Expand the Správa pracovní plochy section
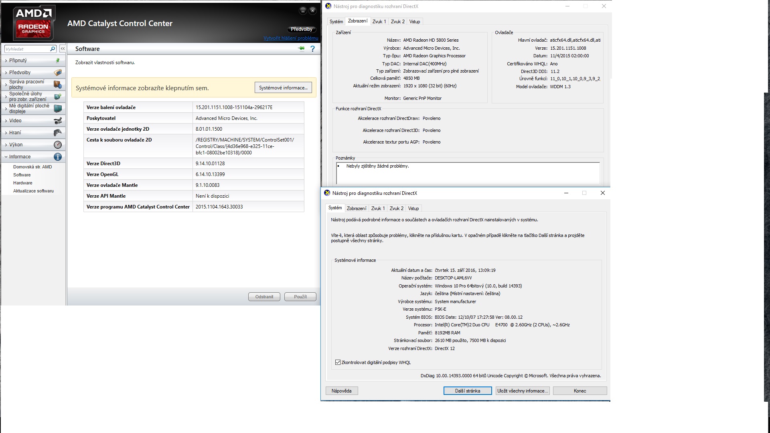 (26, 84)
